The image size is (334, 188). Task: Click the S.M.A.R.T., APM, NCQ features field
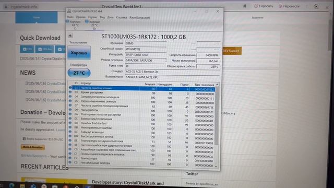pos(172,77)
